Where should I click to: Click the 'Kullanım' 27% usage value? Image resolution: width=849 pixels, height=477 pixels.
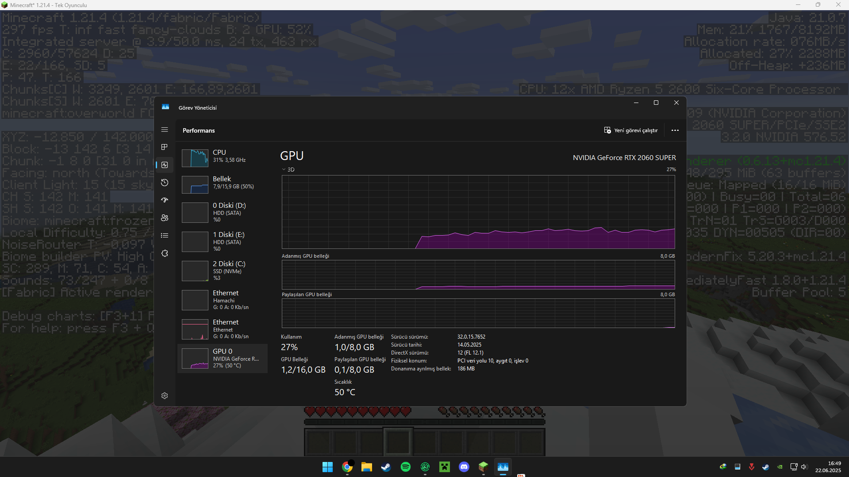[289, 347]
